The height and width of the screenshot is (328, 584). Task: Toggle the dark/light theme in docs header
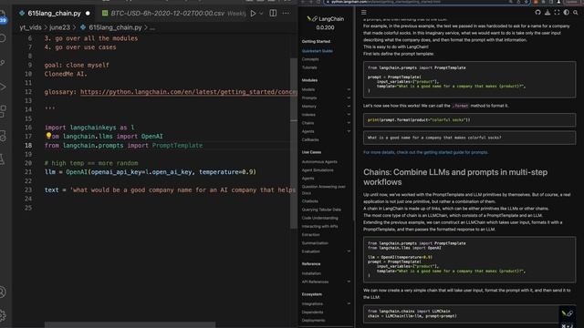pos(566,12)
